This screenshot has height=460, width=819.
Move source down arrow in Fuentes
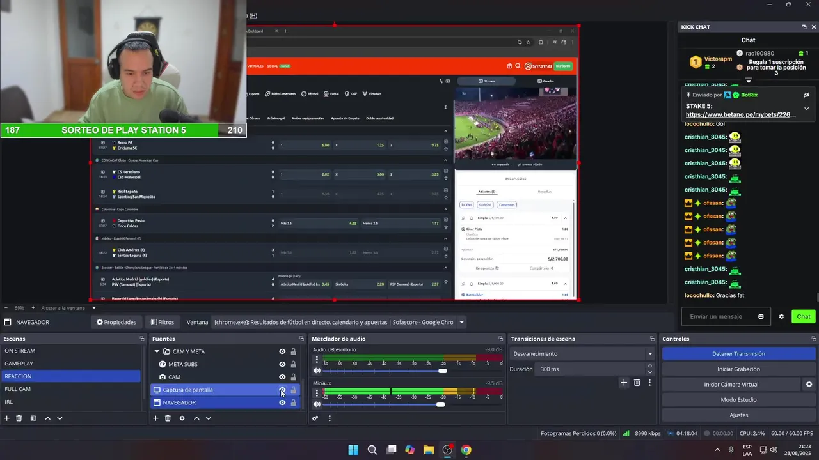click(x=209, y=418)
